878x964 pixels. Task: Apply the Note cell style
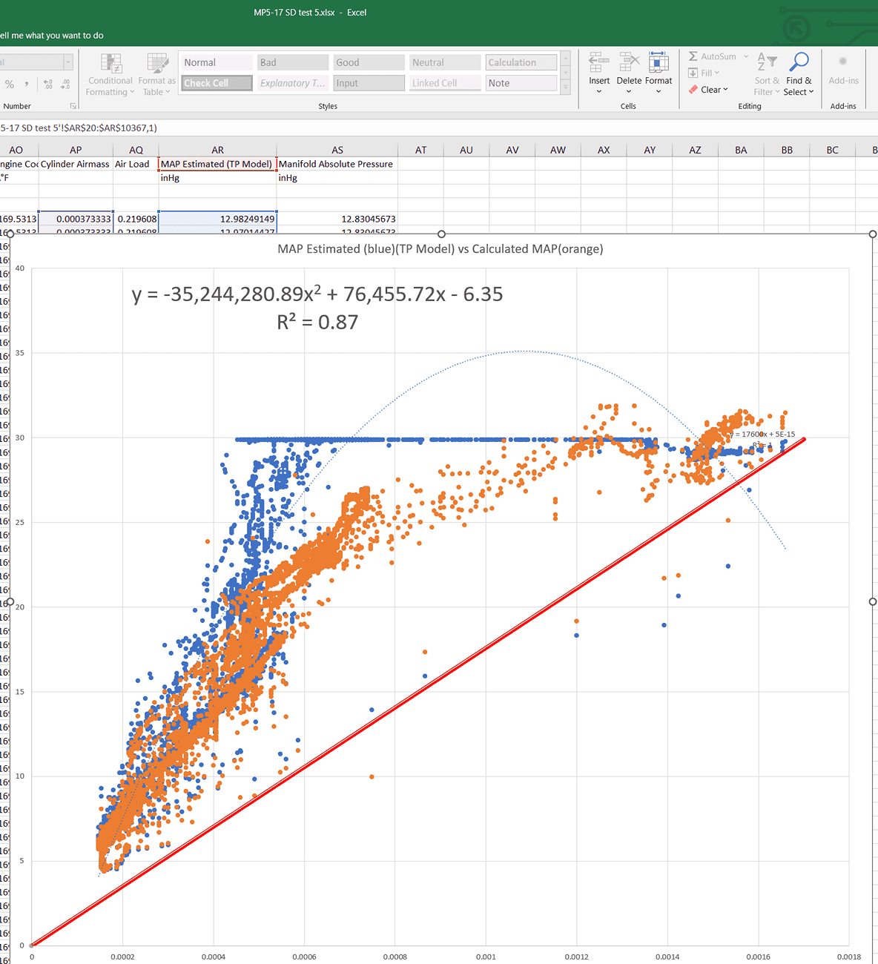(521, 83)
